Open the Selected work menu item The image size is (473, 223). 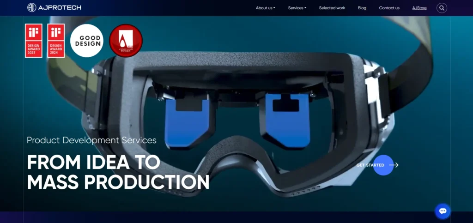pos(332,8)
